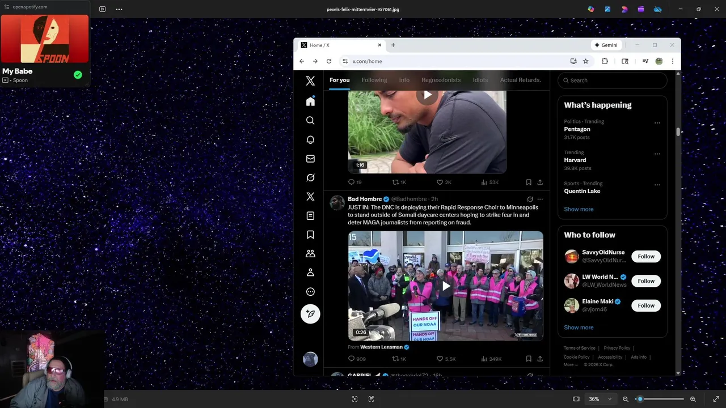Open Grok actions on Bad Hombre post

click(x=530, y=199)
